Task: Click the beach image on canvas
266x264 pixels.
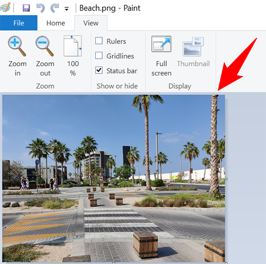Action: click(x=113, y=178)
